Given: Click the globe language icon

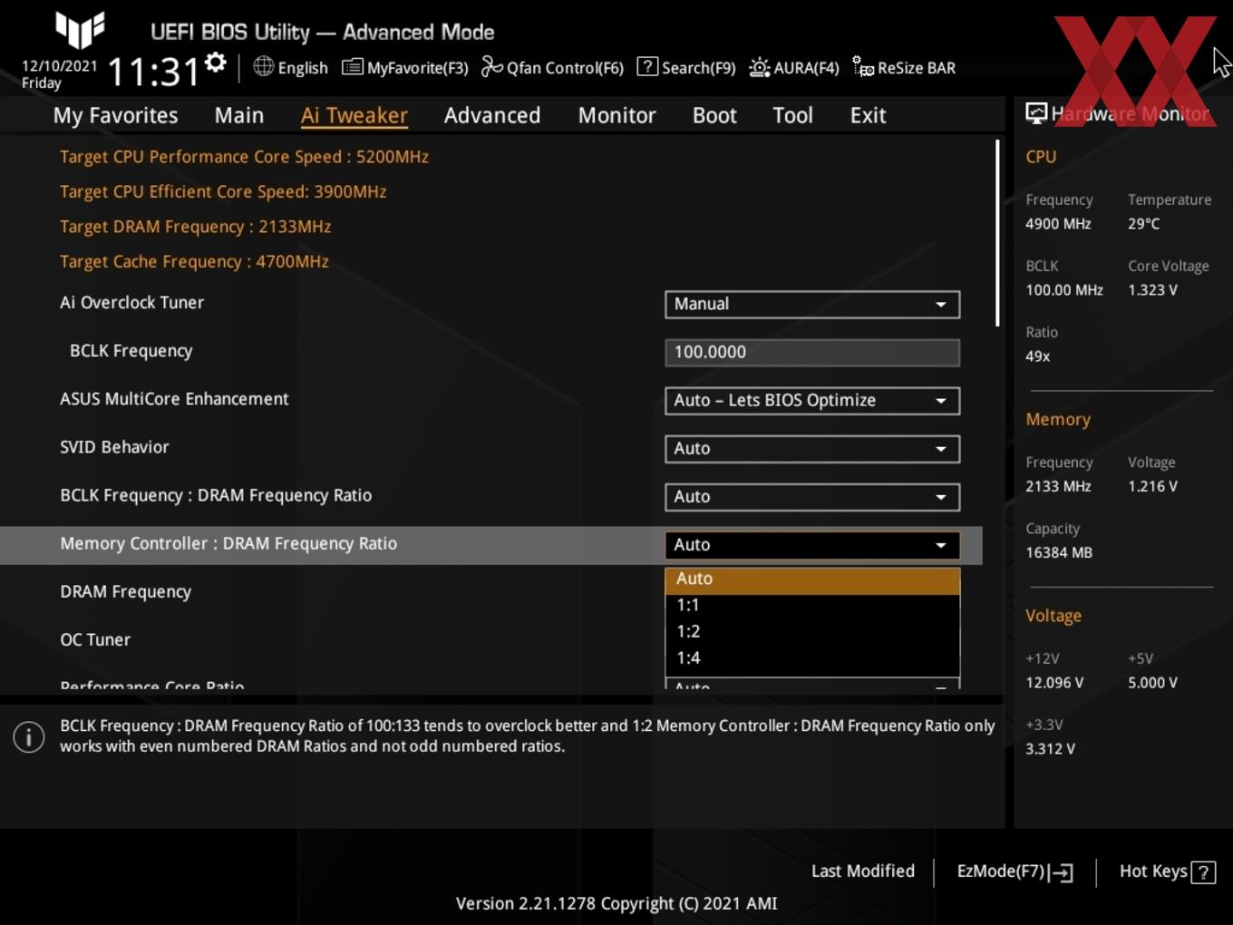Looking at the screenshot, I should coord(263,66).
